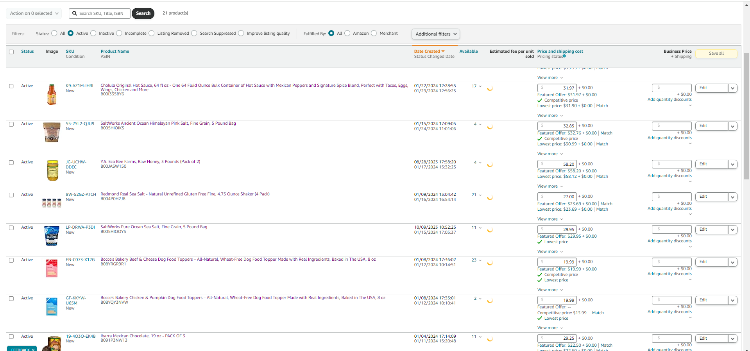
Task: Close the Feedback tab with its X
Action: click(33, 349)
